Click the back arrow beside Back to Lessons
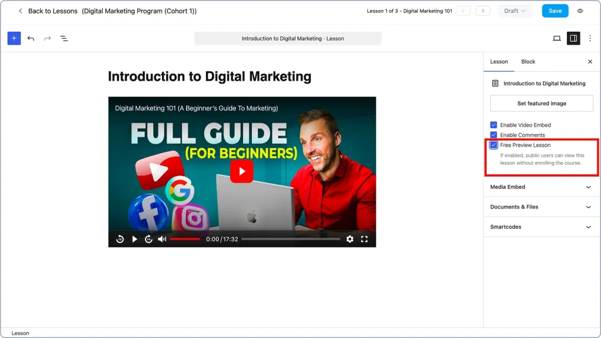Screen dimensions: 601x338 coord(21,11)
